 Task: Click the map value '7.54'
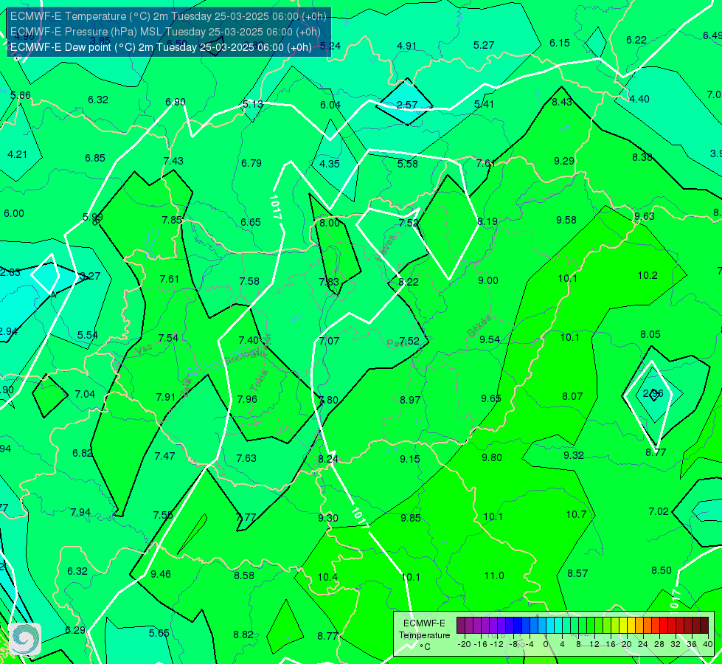tap(168, 338)
